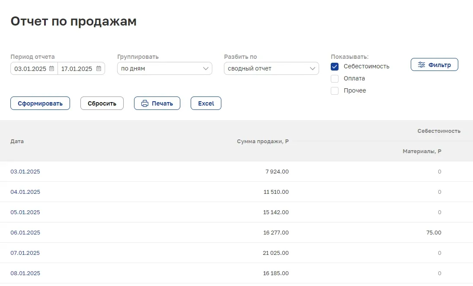
Task: Open the 08.01.2025 date link
Action: pos(25,273)
